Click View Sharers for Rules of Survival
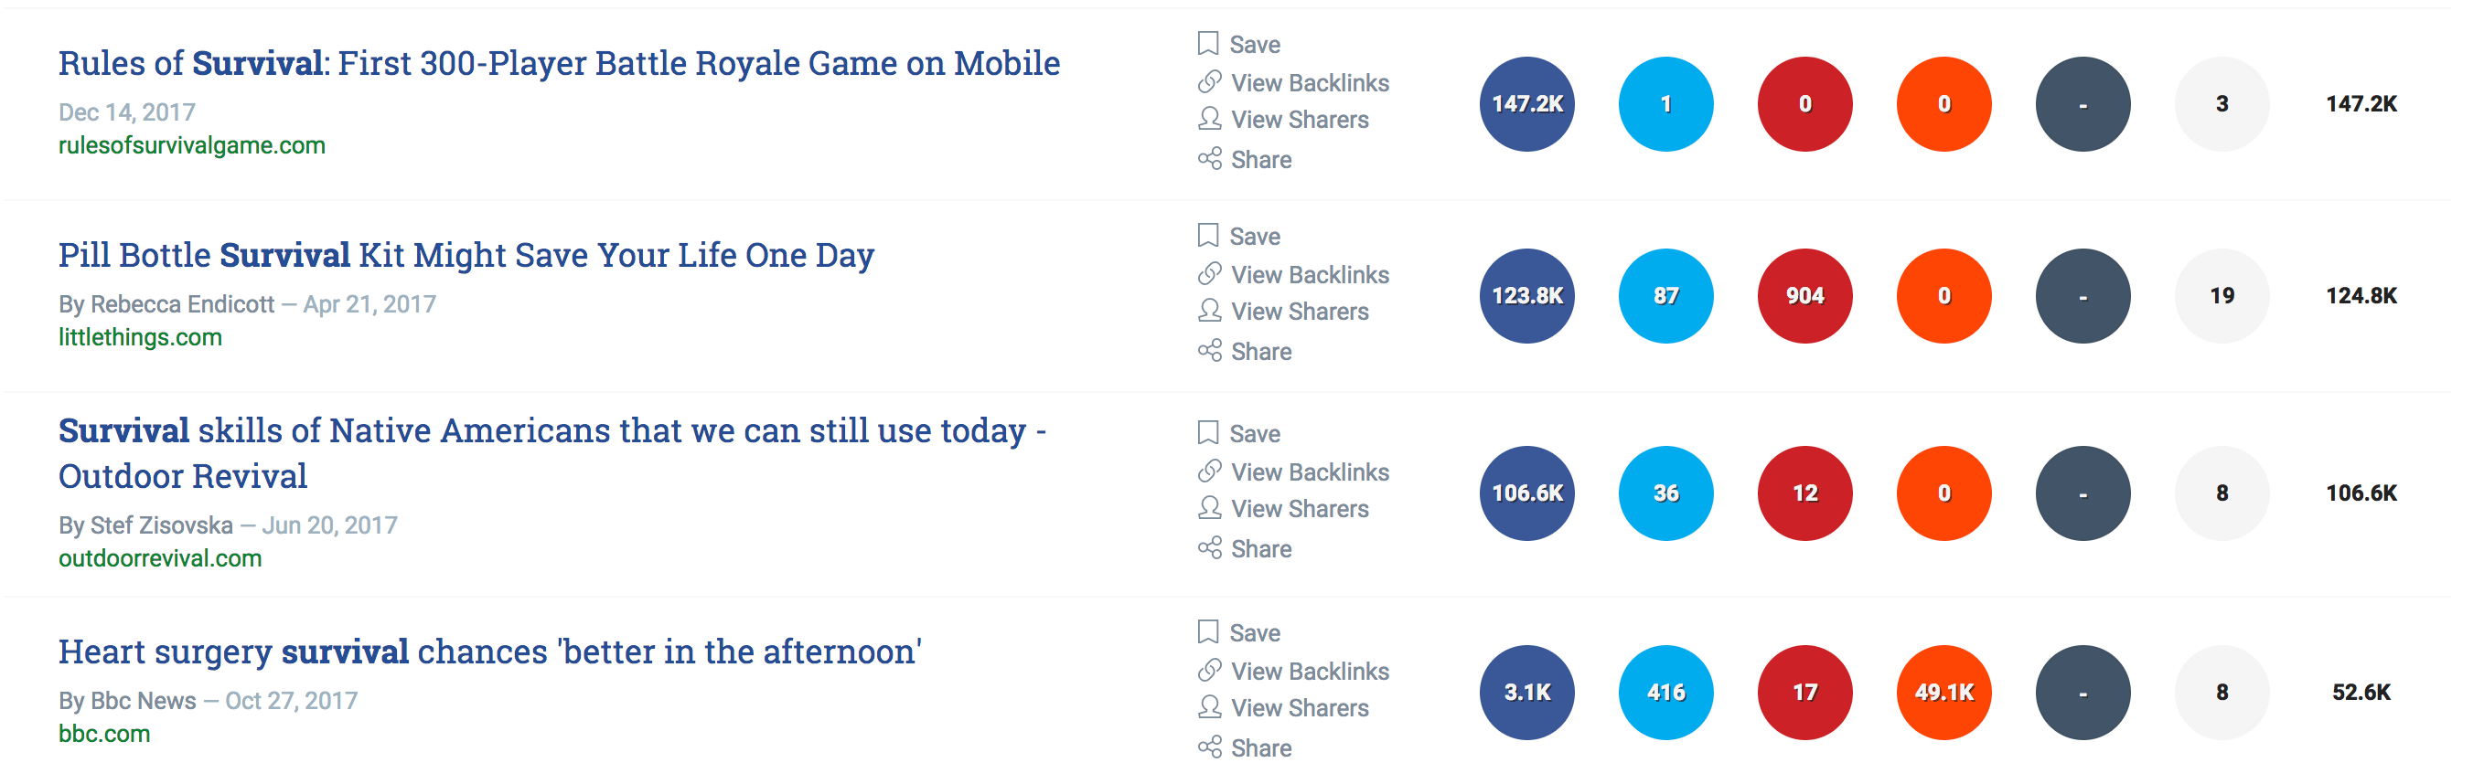The image size is (2484, 784). tap(1299, 120)
